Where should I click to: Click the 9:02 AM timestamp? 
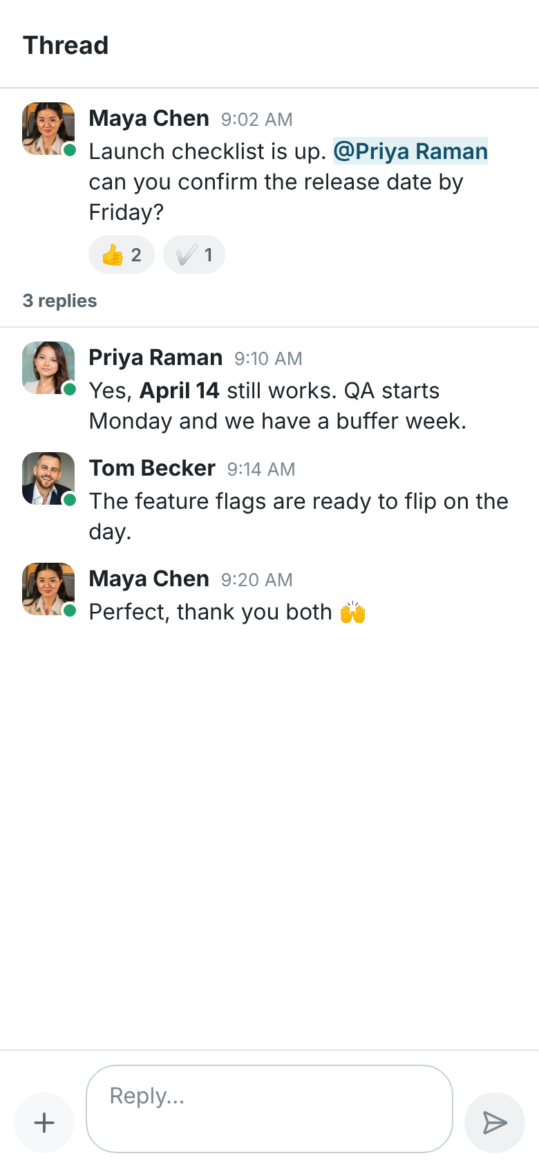(257, 120)
